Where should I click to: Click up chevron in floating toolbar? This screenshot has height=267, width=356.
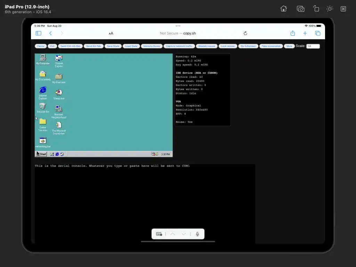pos(172,234)
